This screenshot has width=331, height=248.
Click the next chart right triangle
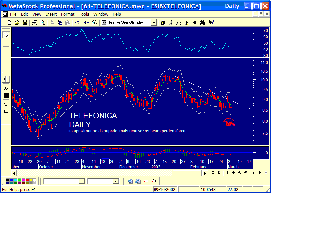click(x=260, y=173)
